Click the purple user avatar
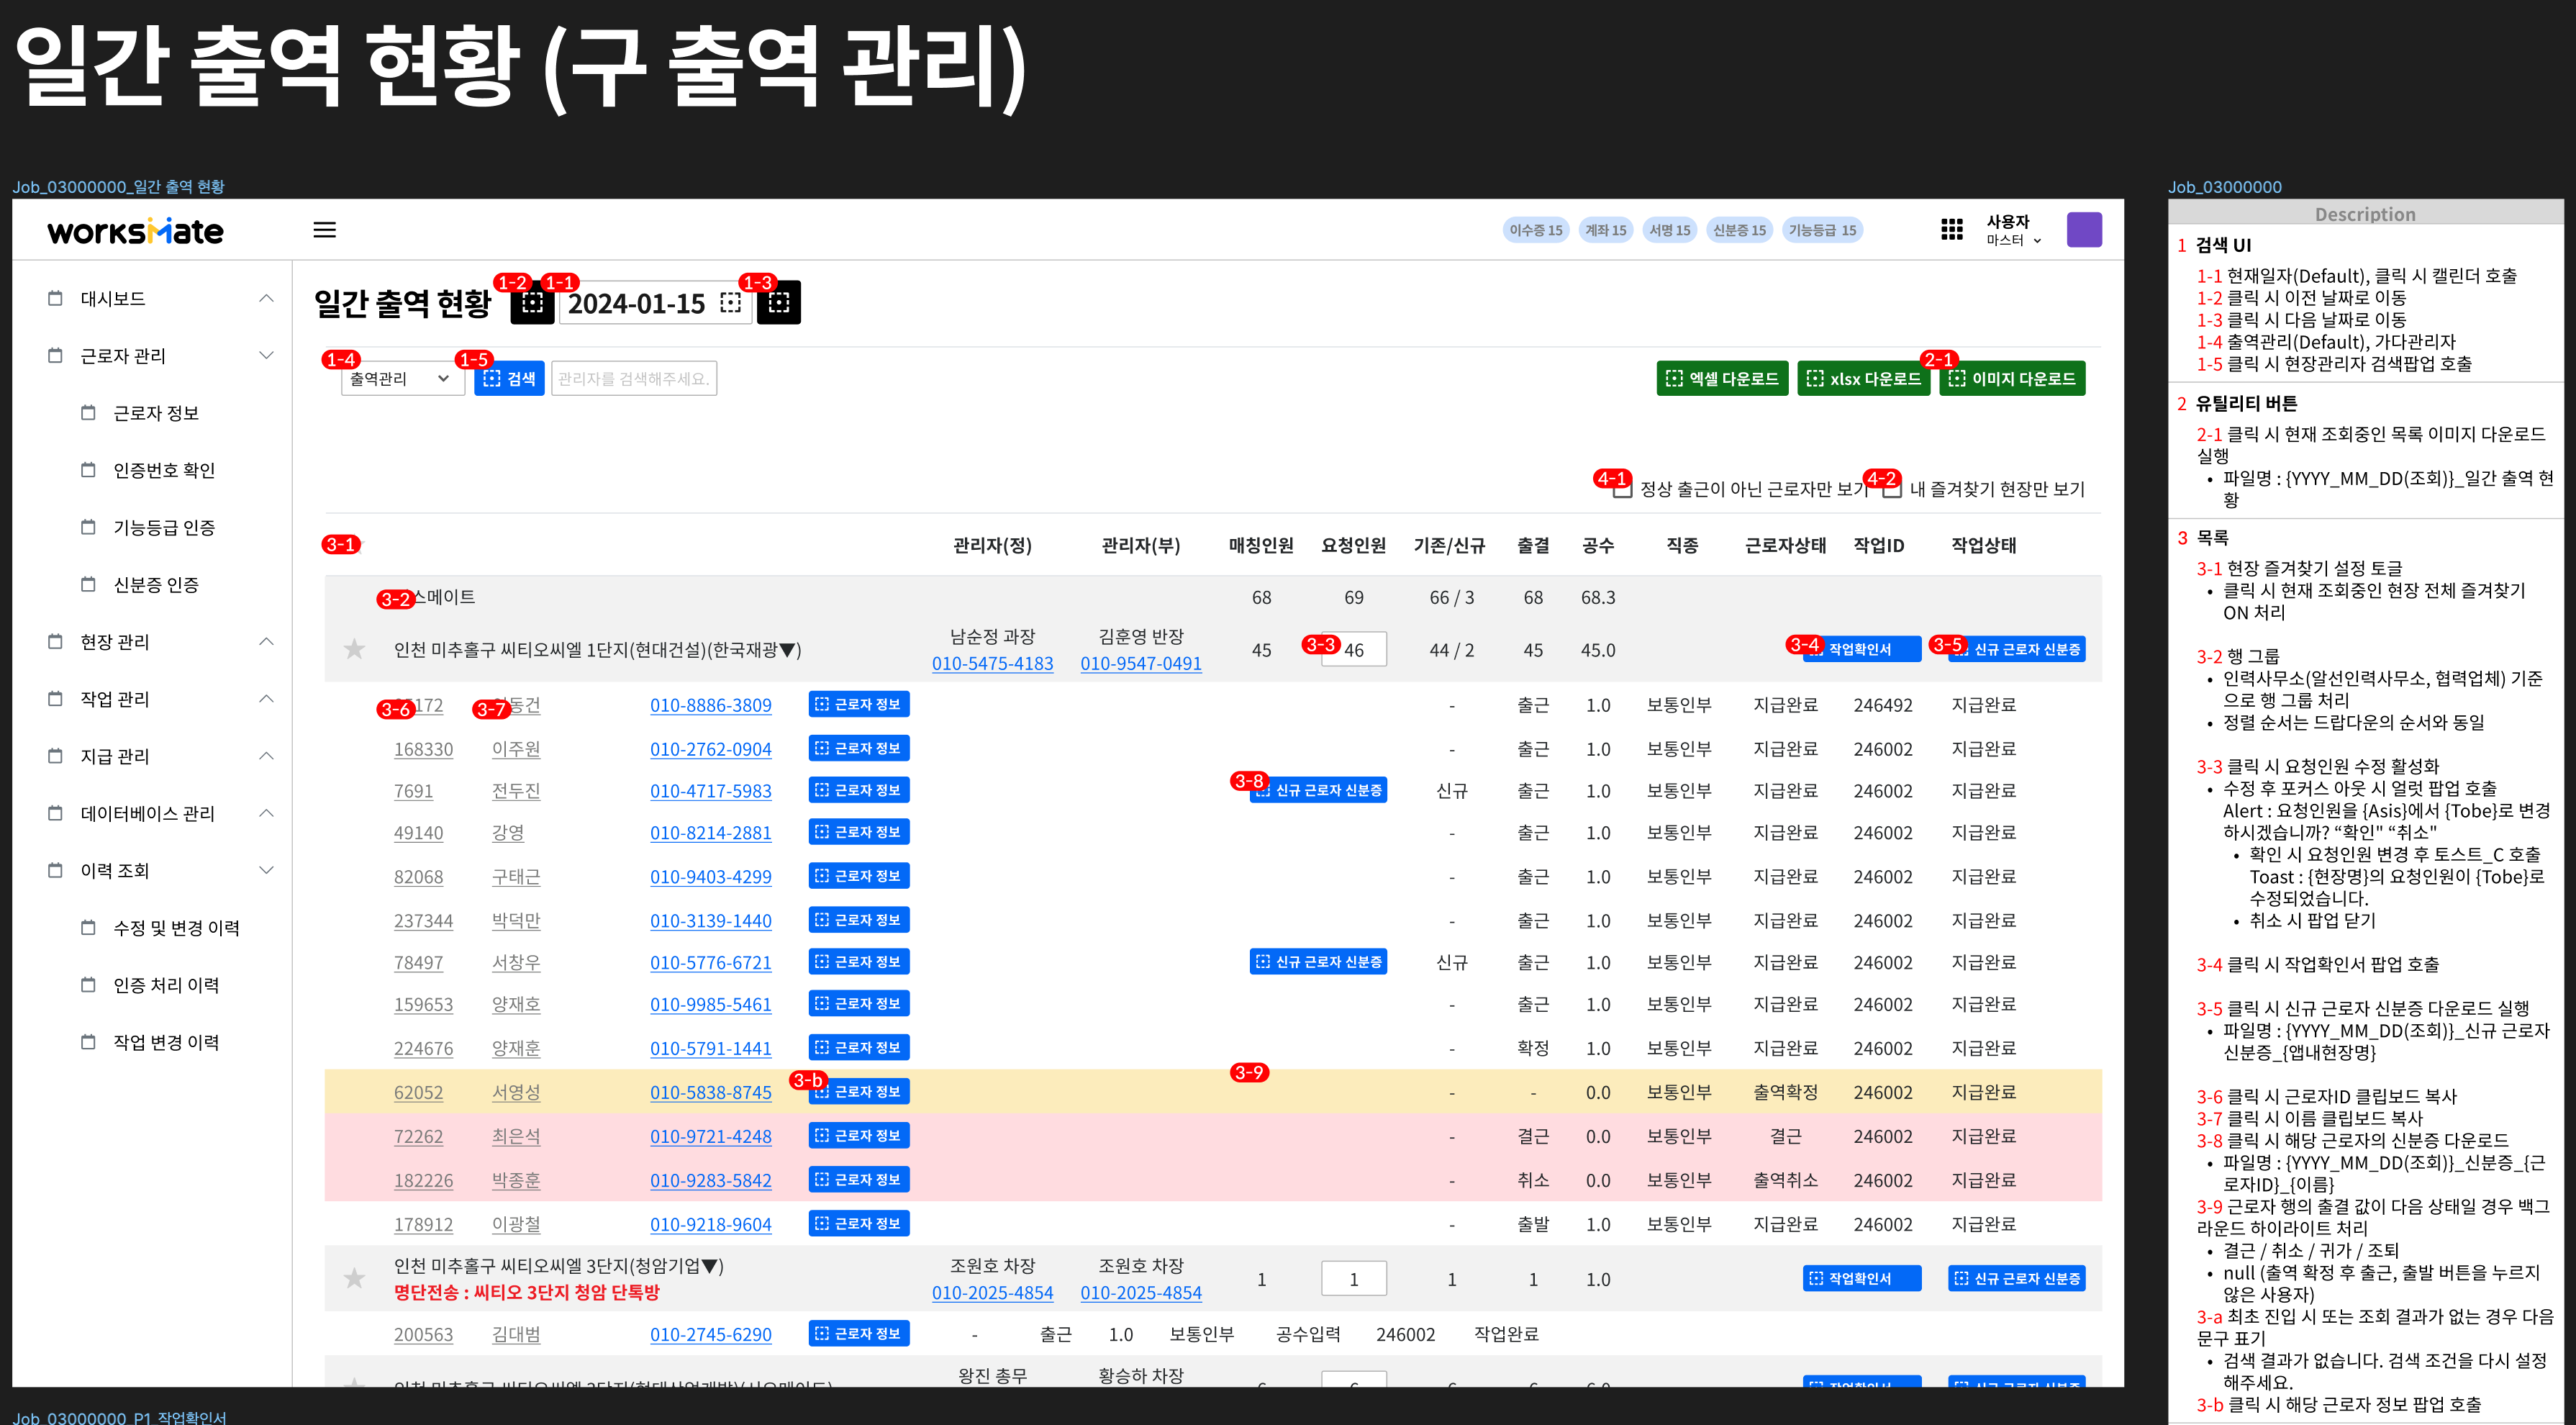 point(2084,230)
